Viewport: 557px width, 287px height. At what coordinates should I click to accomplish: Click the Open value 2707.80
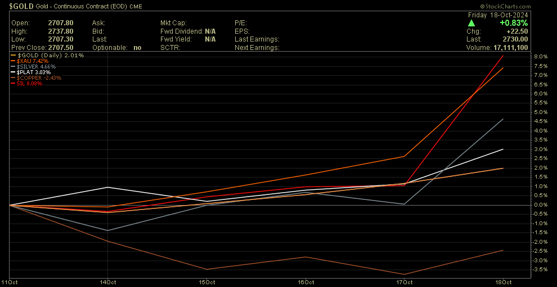click(x=61, y=23)
